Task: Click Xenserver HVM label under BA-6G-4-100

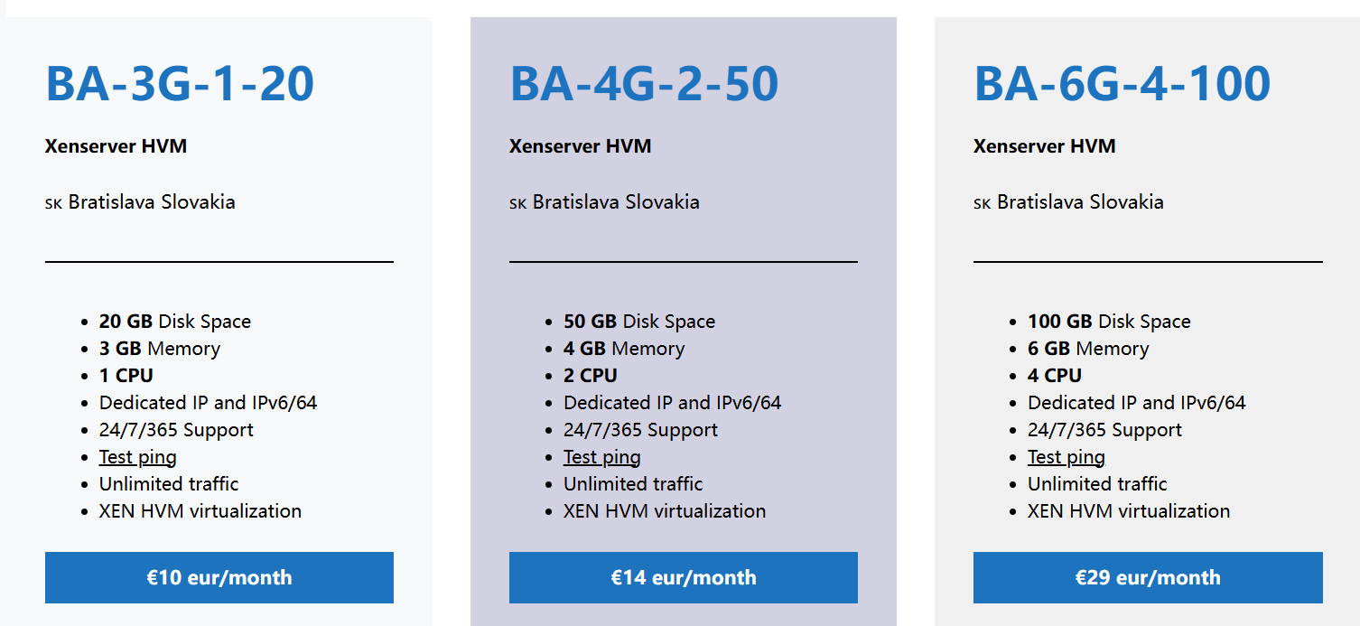Action: pyautogui.click(x=1044, y=146)
